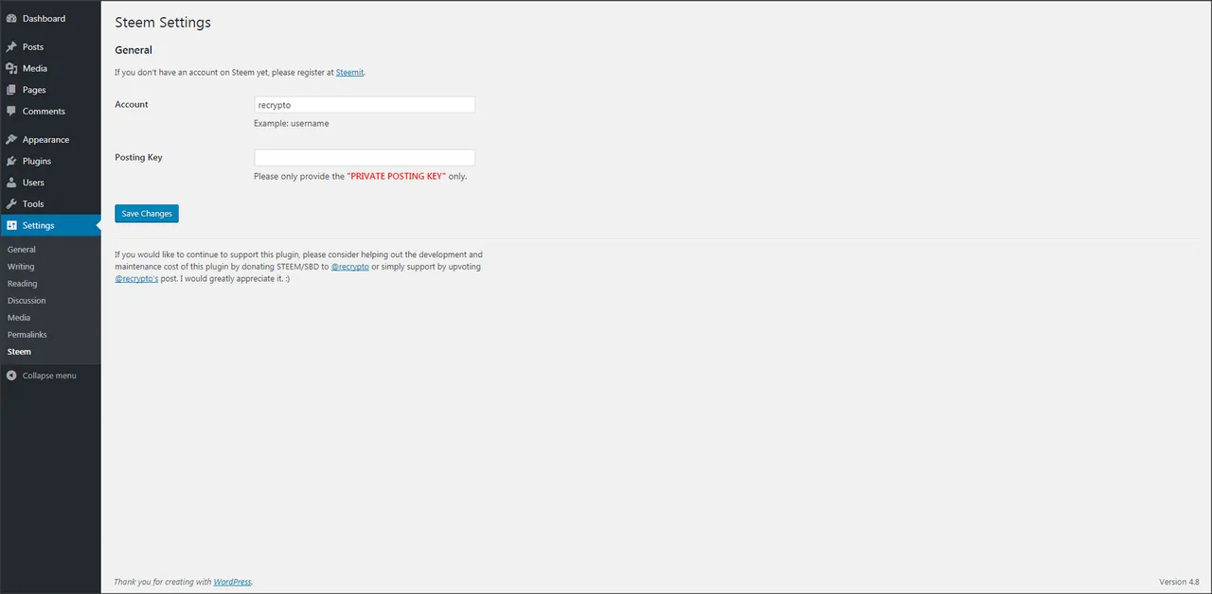This screenshot has height=594, width=1212.
Task: Open the Appearance menu label
Action: 45,140
